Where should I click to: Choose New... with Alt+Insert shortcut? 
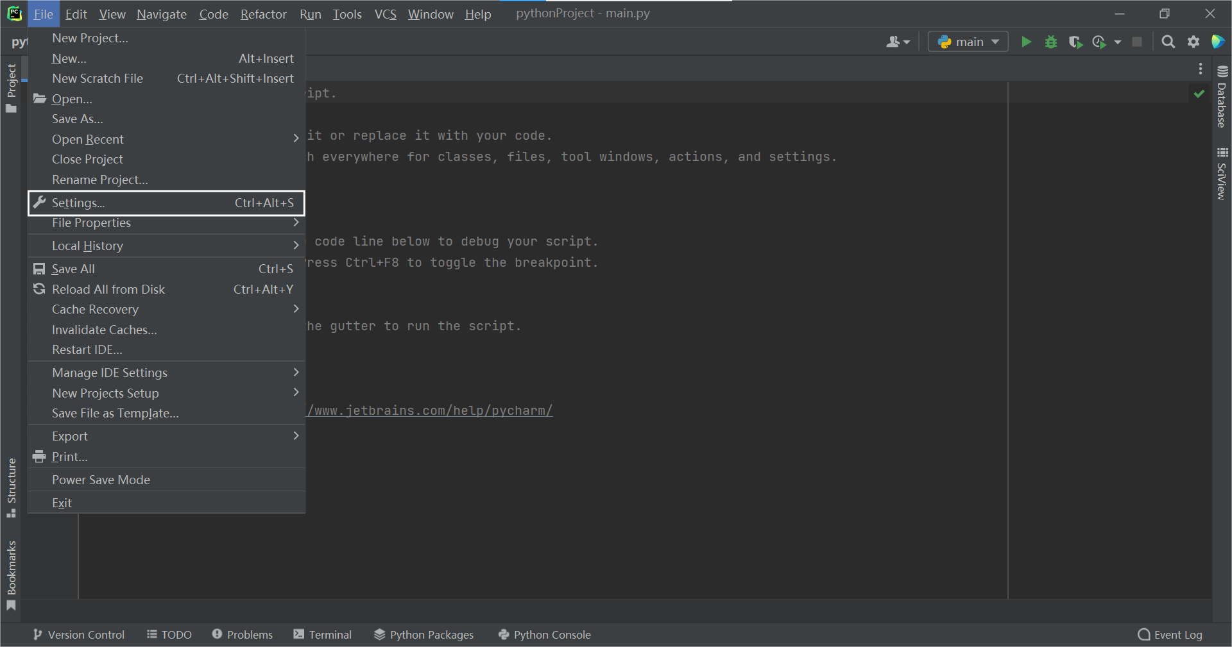click(166, 58)
